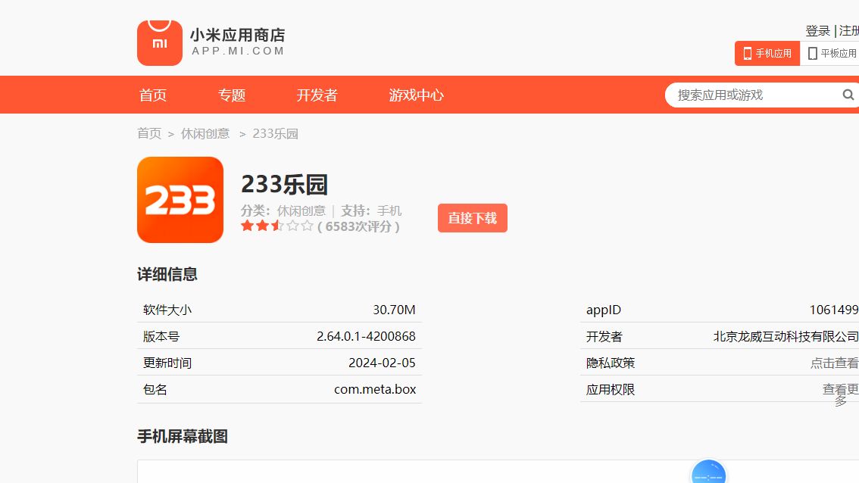The width and height of the screenshot is (859, 483).
Task: Click the 包名 row label
Action: pos(155,389)
